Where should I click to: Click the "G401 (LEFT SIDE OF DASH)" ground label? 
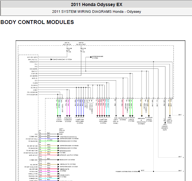point(116,121)
